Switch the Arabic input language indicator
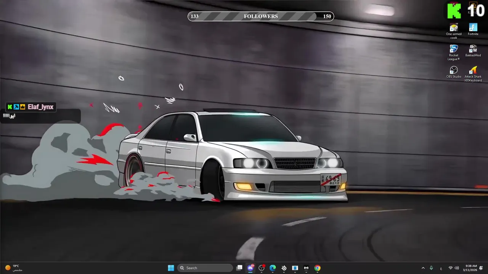Screen dimensions: 488x274 click(441, 268)
